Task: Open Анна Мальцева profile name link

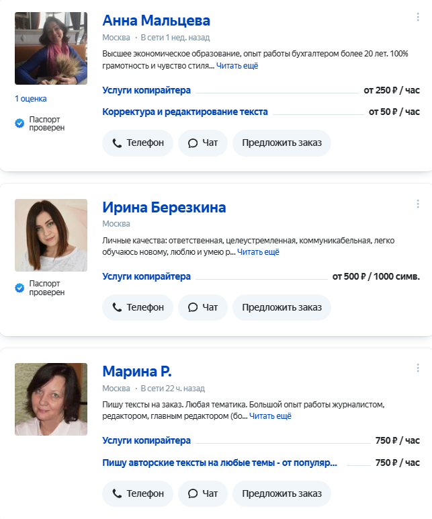Action: click(x=156, y=20)
